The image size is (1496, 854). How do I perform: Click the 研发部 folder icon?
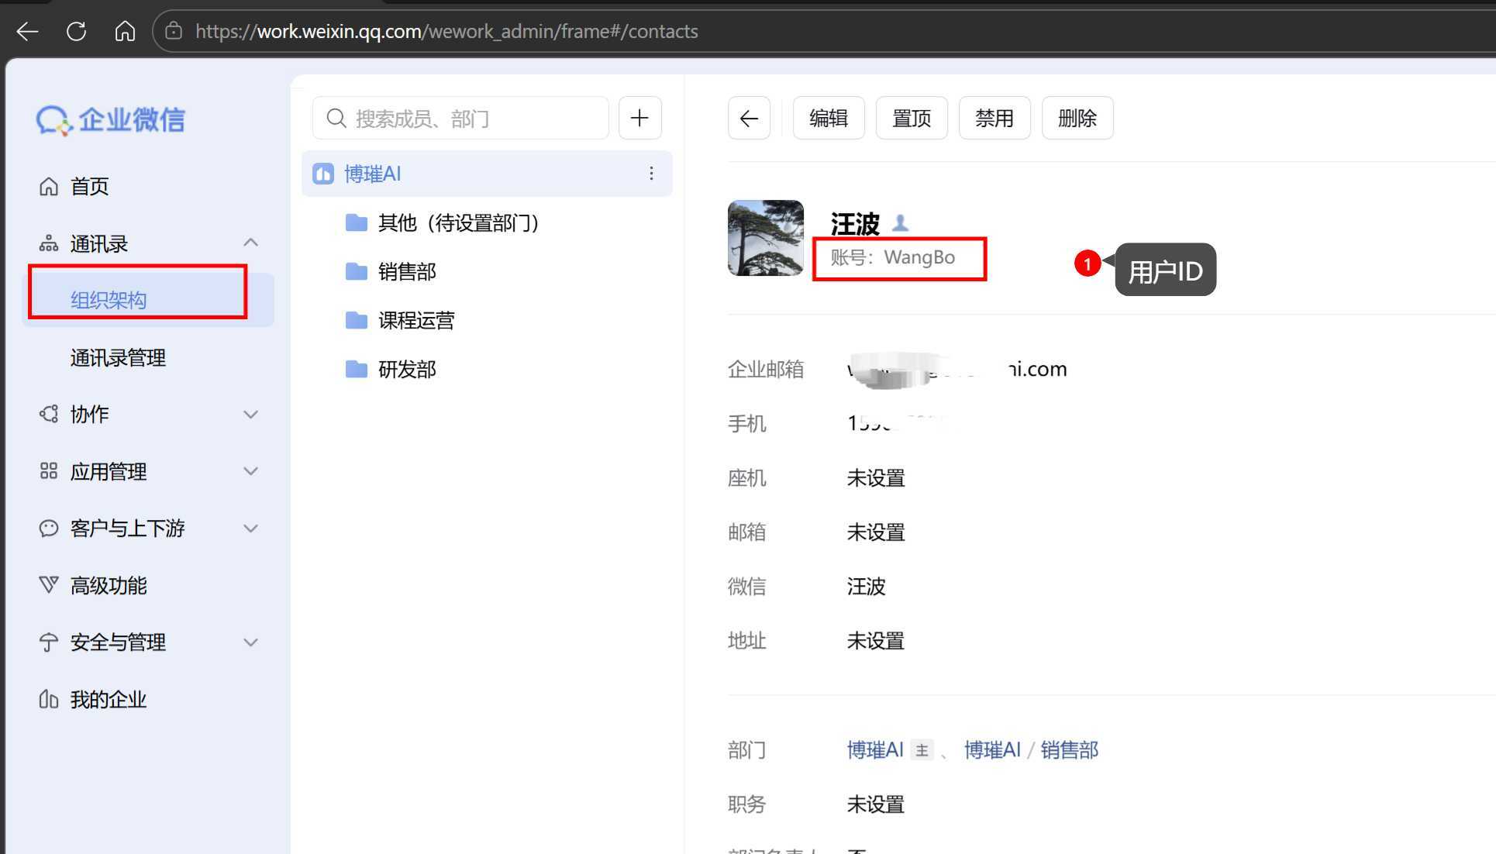tap(356, 369)
